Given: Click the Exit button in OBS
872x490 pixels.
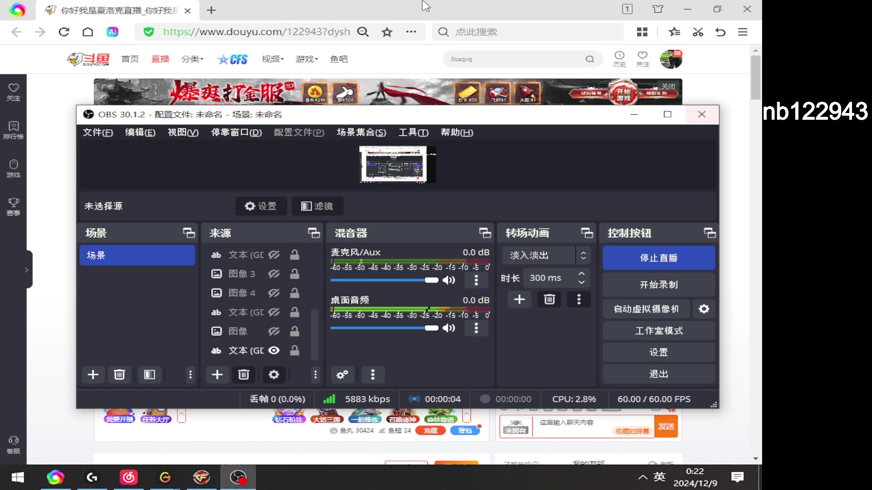Looking at the screenshot, I should tap(659, 374).
